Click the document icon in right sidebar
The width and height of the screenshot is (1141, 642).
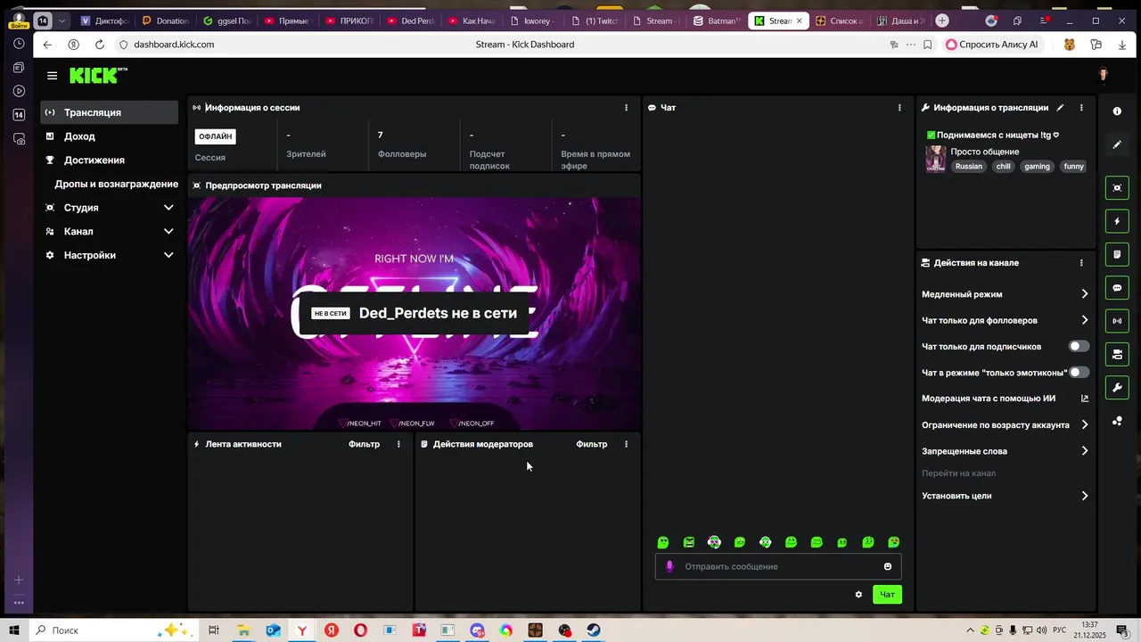[1117, 255]
